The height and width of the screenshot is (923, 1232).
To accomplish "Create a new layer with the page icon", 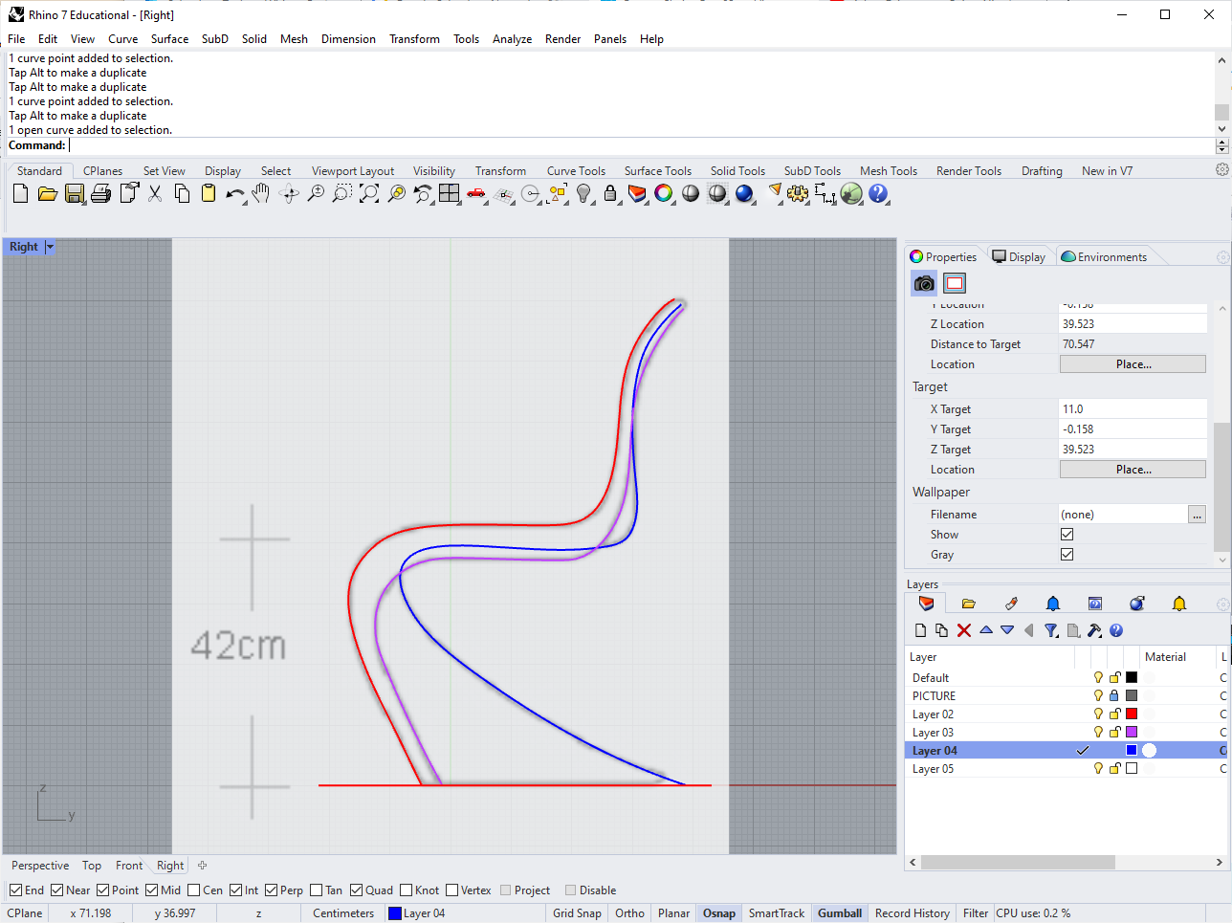I will point(920,630).
